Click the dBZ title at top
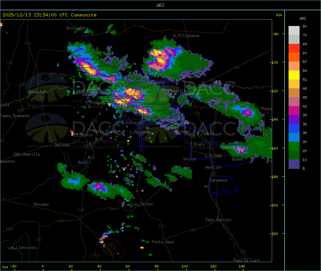321x271 pixels. click(x=160, y=5)
